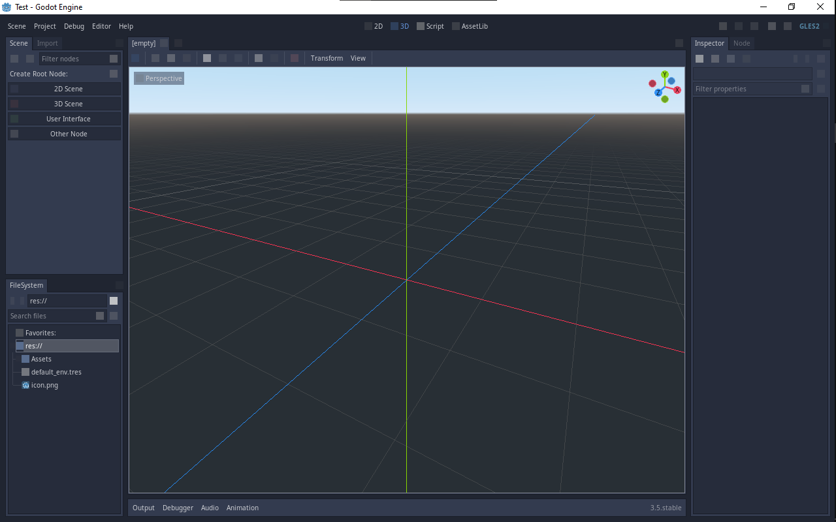Image resolution: width=836 pixels, height=522 pixels.
Task: Open the Project menu
Action: tap(44, 26)
